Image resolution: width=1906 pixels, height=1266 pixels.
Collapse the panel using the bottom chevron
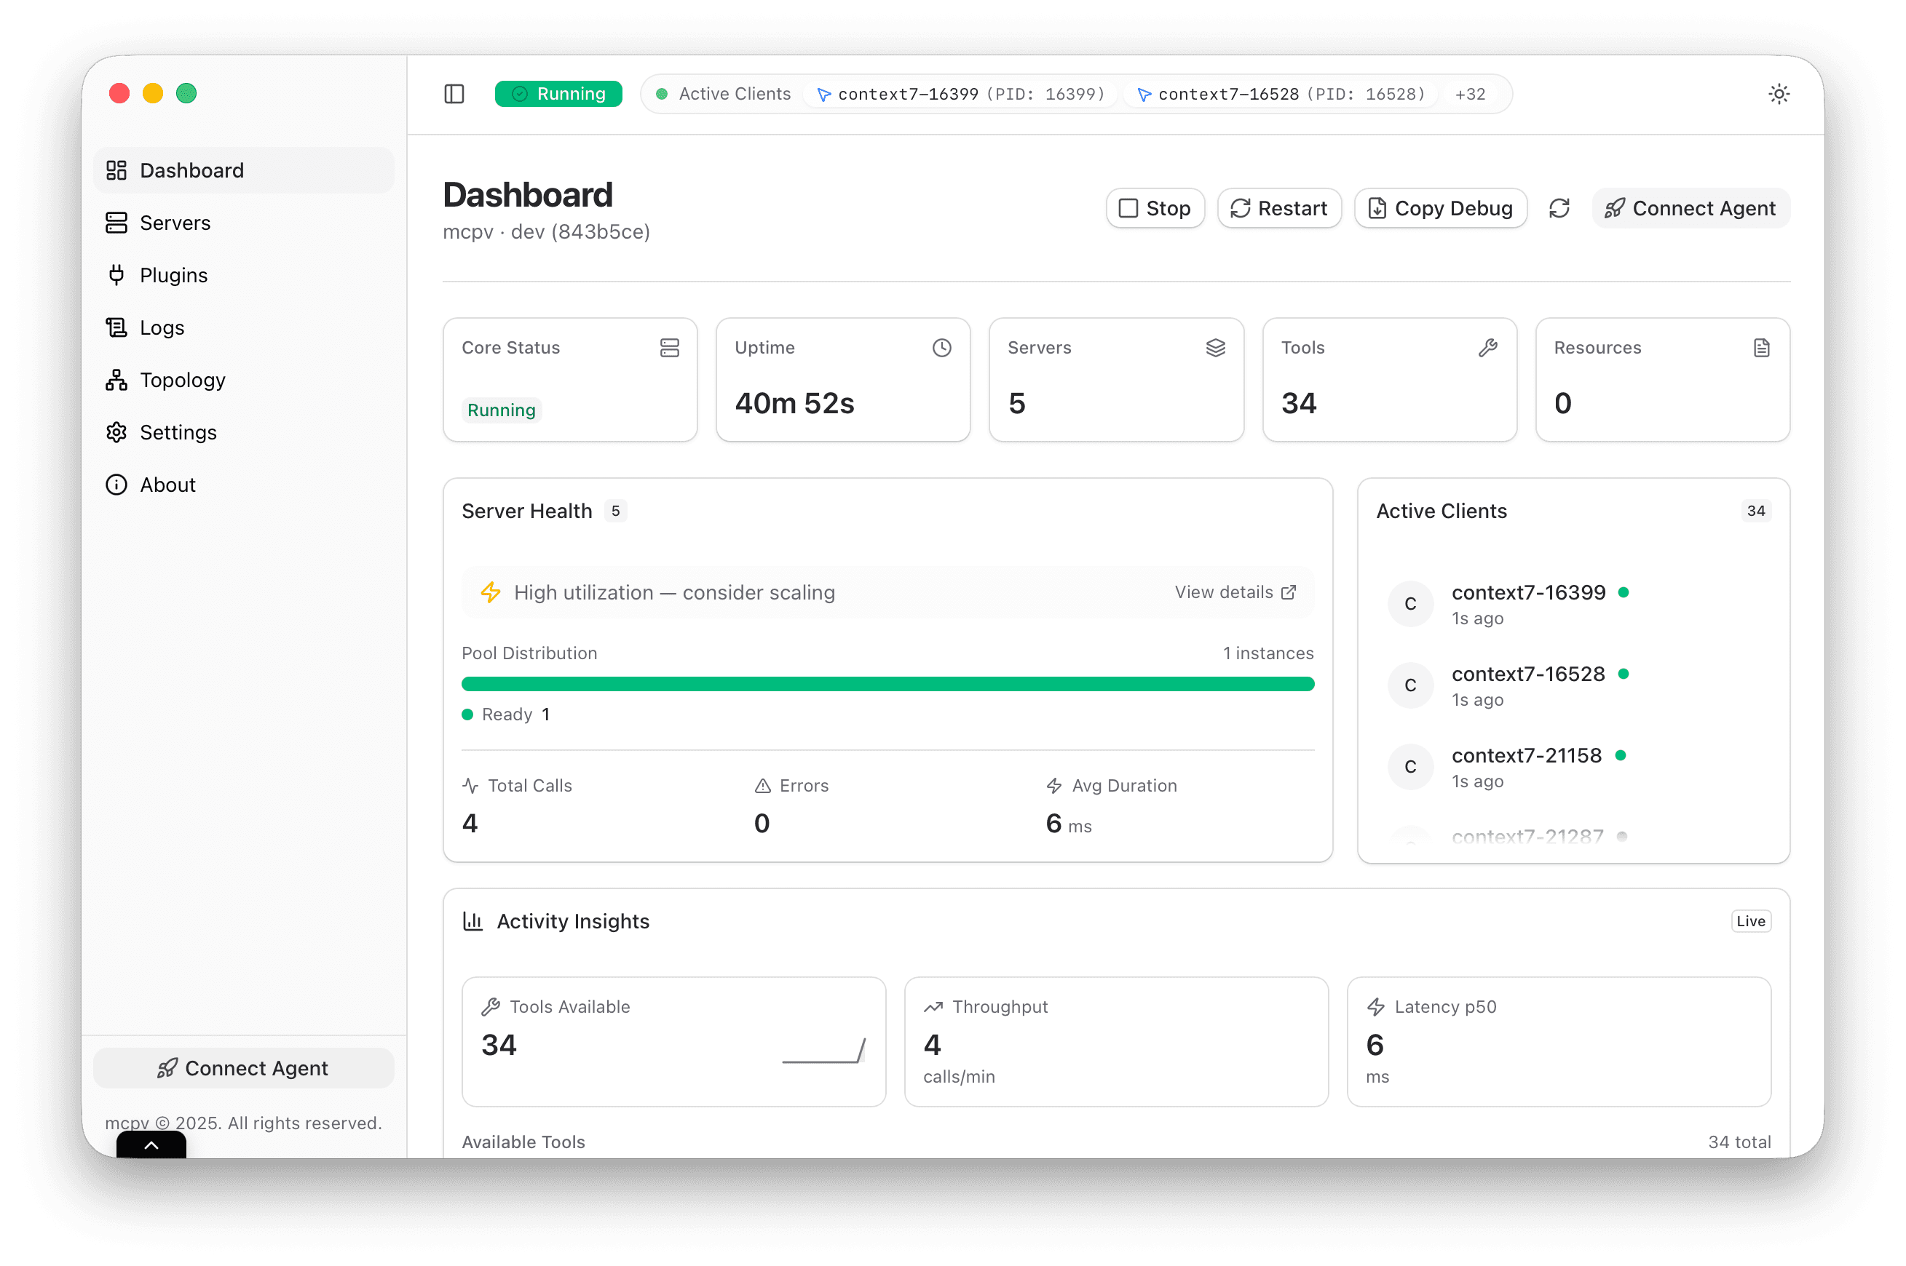tap(150, 1145)
